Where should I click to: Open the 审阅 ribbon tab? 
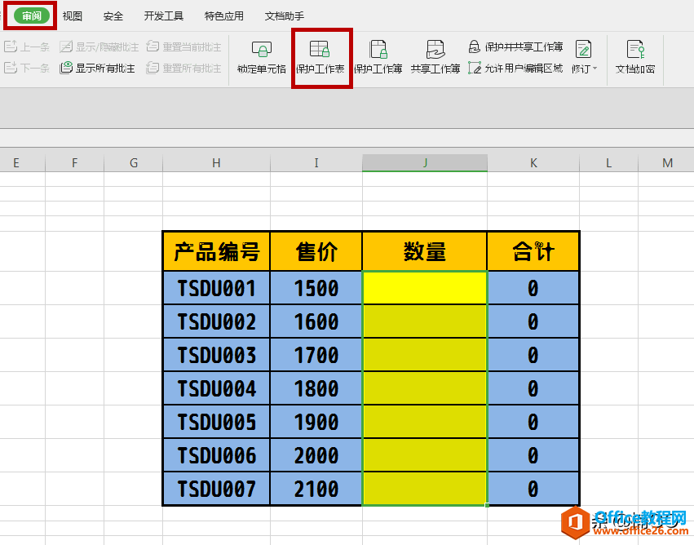(31, 16)
